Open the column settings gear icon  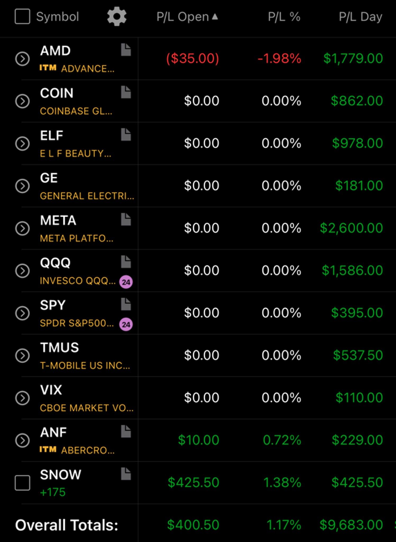[117, 17]
